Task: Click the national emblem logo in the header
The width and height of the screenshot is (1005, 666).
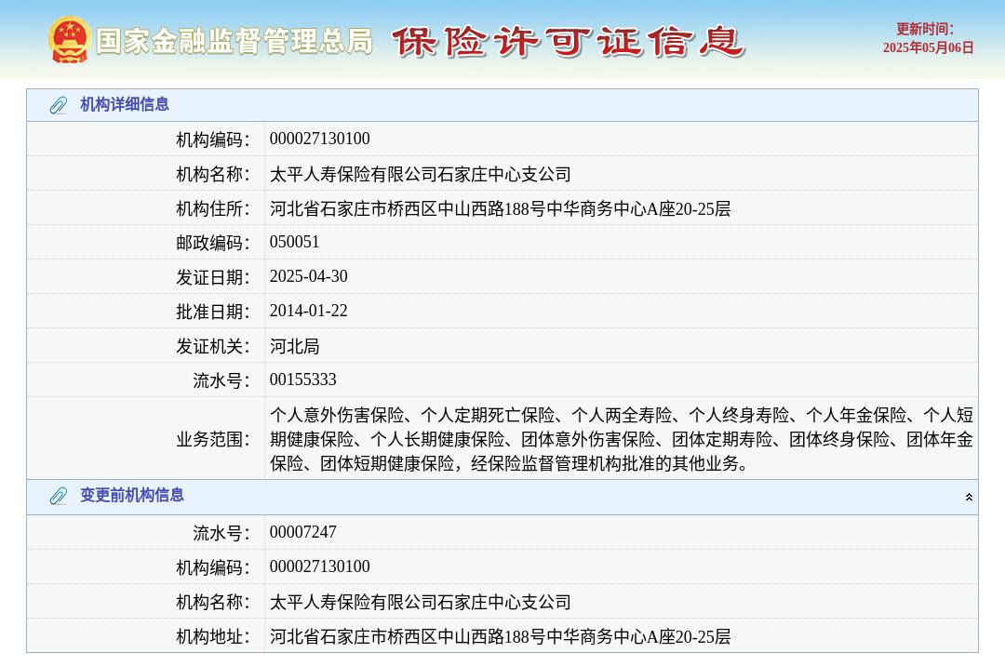Action: click(x=69, y=40)
